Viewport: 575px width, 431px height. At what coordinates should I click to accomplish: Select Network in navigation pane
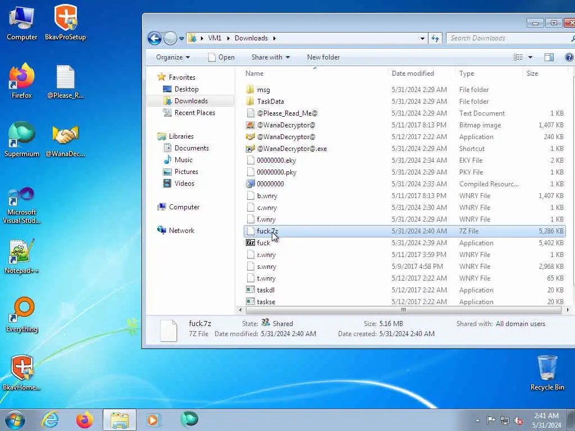(x=181, y=231)
